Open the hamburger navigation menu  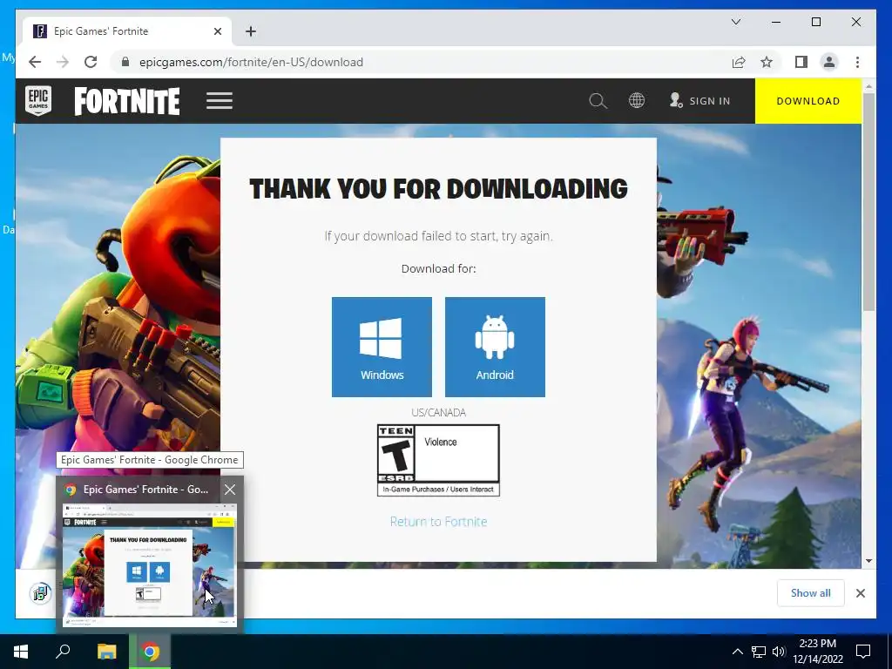coord(220,101)
